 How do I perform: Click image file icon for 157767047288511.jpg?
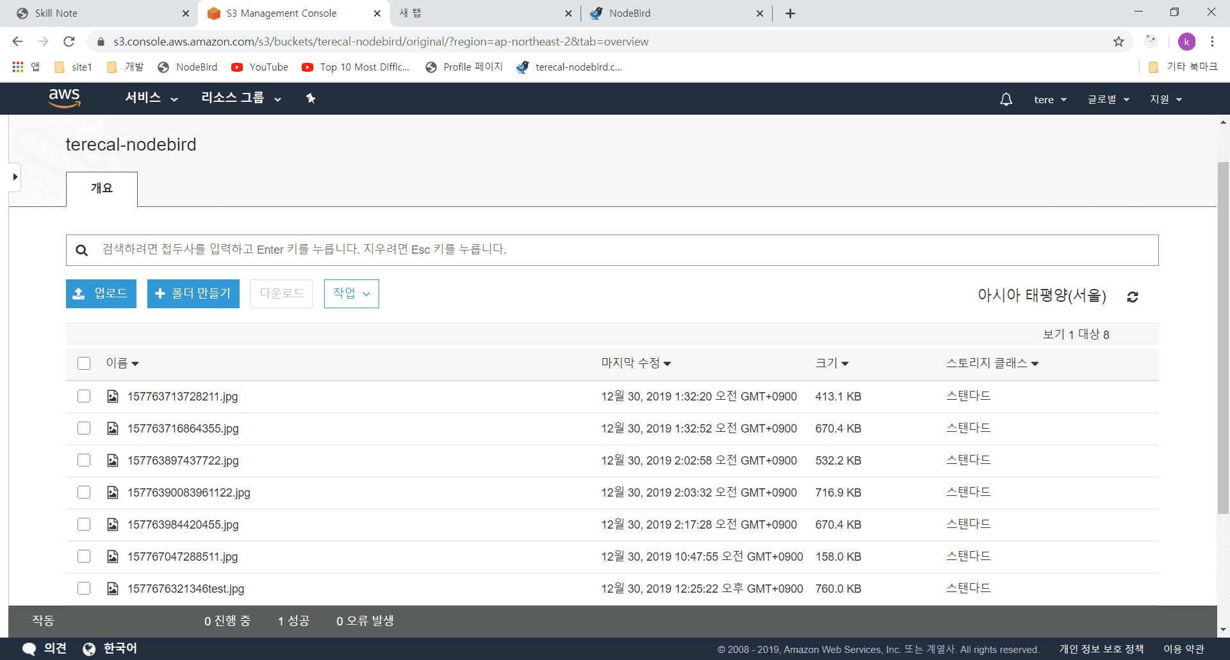[113, 556]
